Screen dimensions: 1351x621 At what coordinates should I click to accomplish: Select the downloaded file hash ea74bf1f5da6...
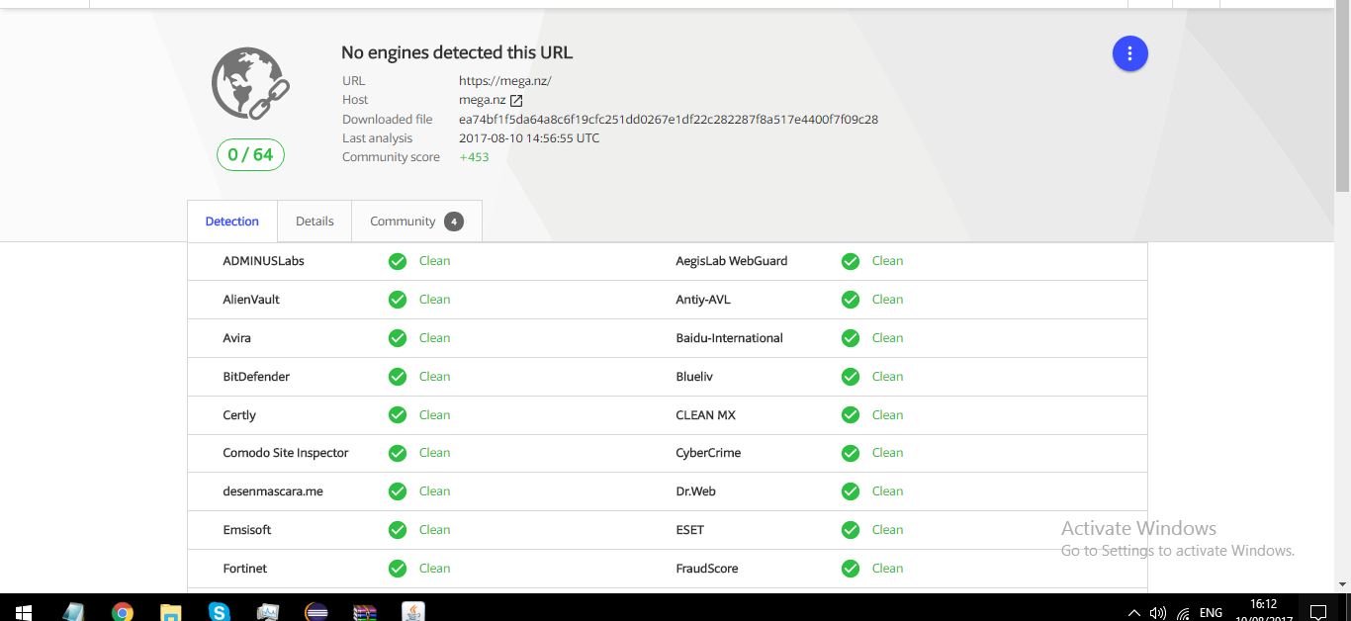tap(669, 120)
